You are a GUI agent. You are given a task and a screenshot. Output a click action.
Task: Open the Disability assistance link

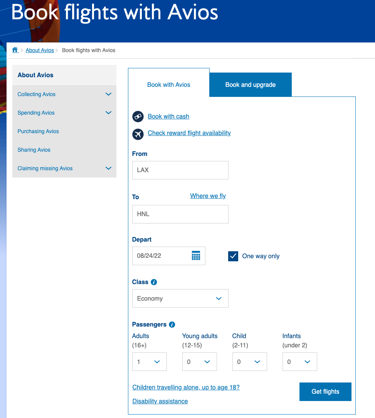(x=160, y=401)
